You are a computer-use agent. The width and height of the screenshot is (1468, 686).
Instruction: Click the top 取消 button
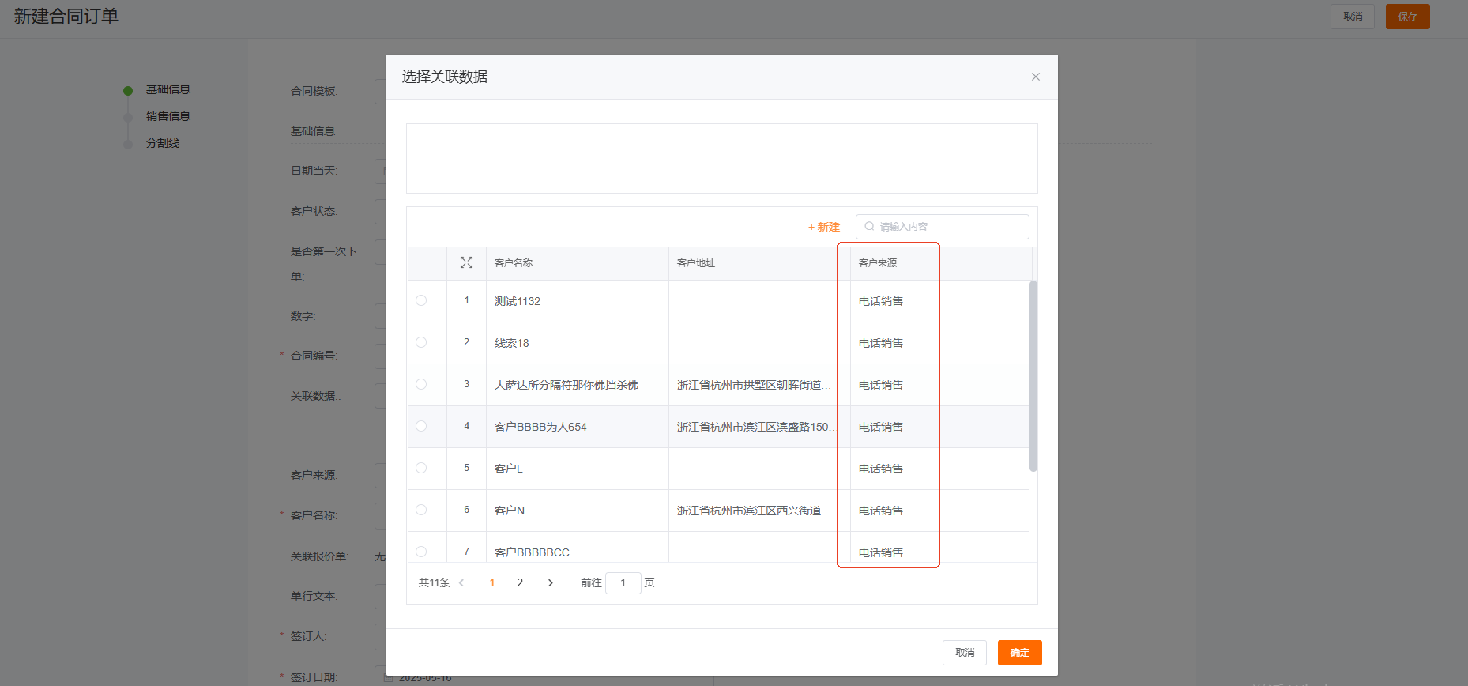coord(1353,17)
